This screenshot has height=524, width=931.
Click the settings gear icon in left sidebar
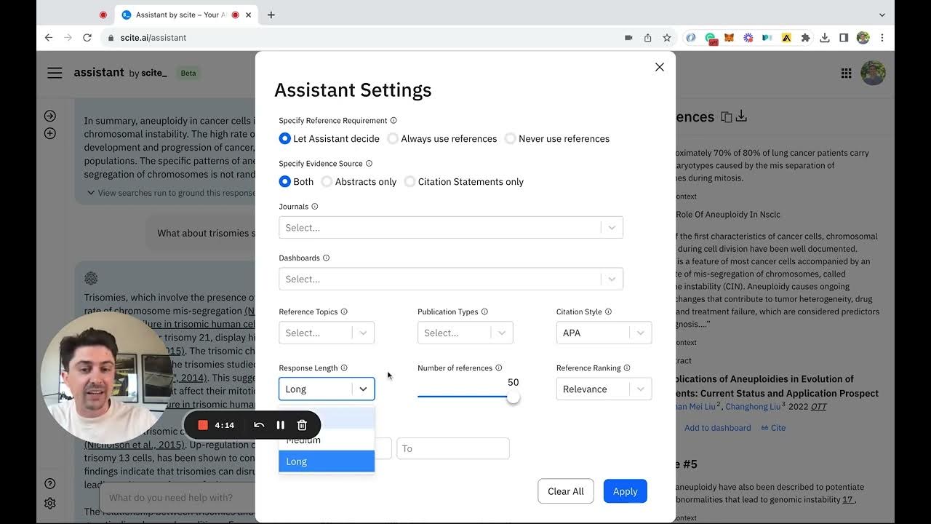49,503
